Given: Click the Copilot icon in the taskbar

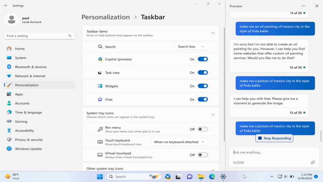Looking at the screenshot, I should click(168, 177).
